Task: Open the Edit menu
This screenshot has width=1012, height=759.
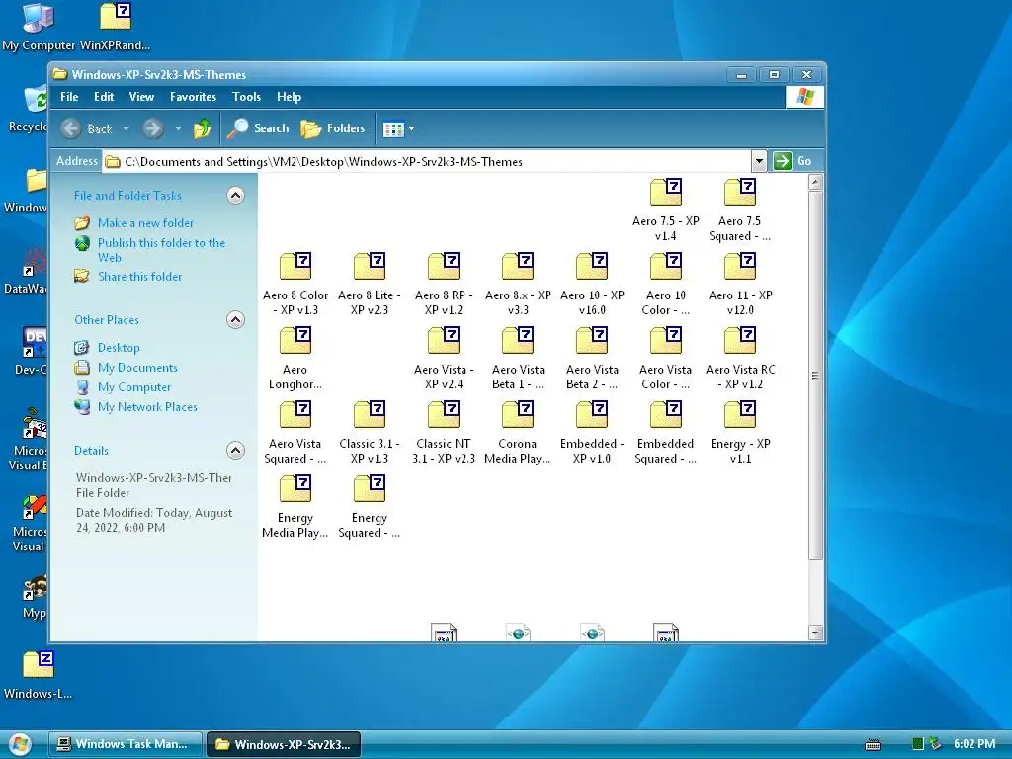Action: pyautogui.click(x=103, y=97)
